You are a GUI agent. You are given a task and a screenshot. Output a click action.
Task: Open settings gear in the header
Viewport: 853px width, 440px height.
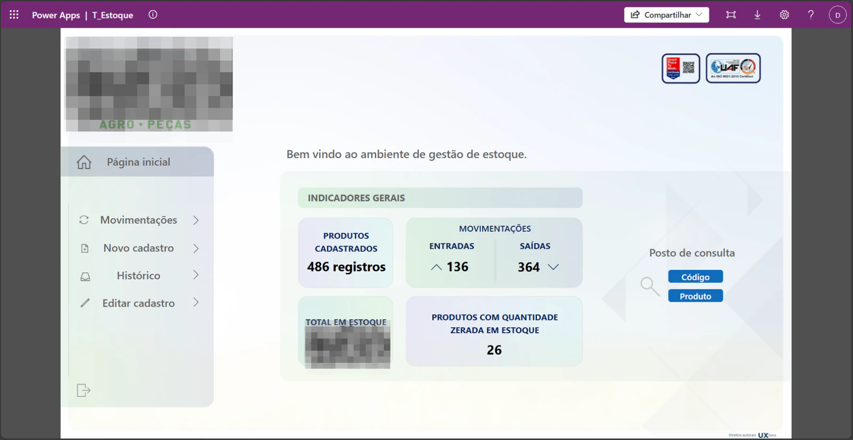coord(784,15)
